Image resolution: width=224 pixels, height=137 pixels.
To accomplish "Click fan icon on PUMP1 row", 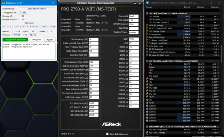I will click(147, 103).
